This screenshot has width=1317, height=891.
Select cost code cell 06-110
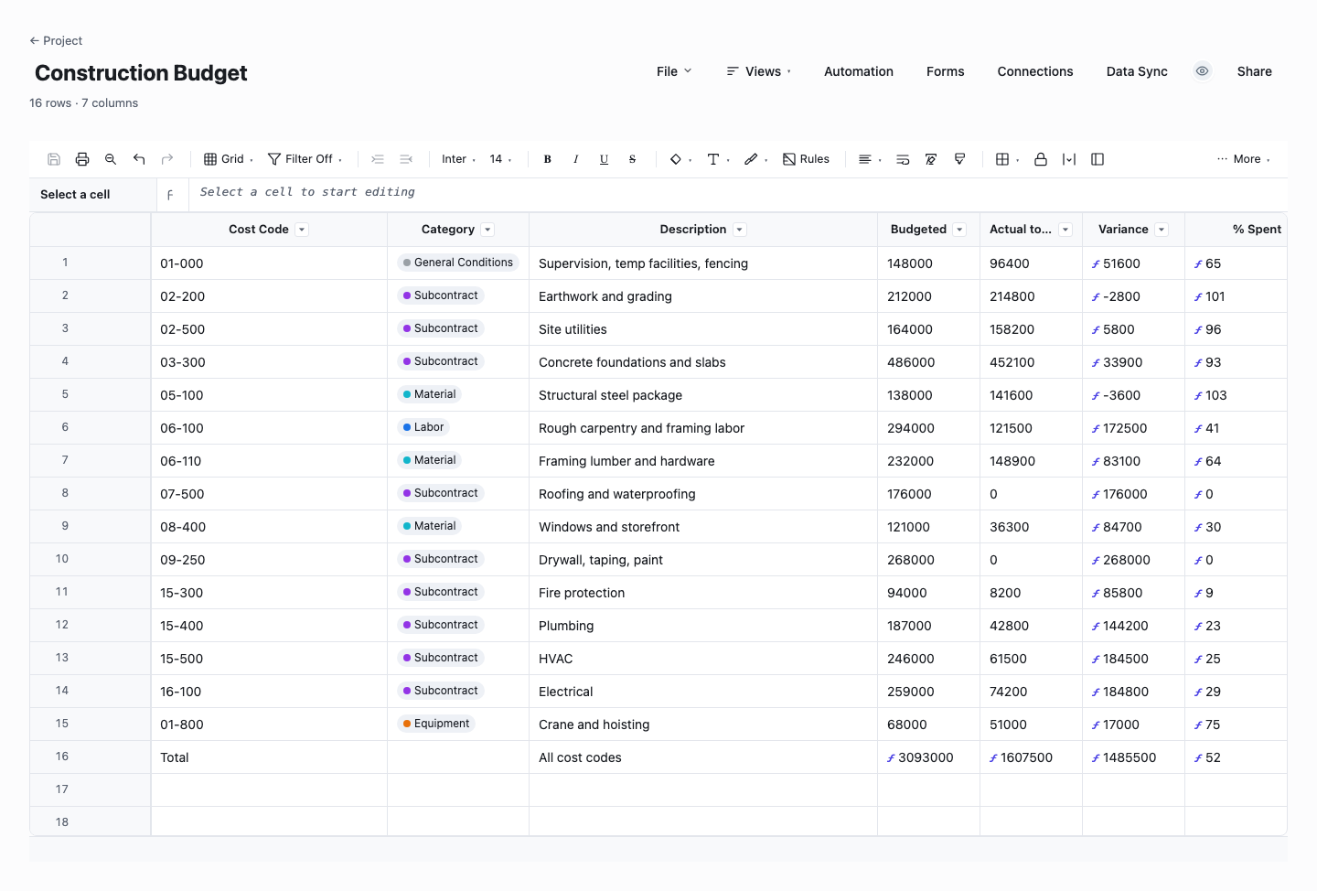(269, 461)
